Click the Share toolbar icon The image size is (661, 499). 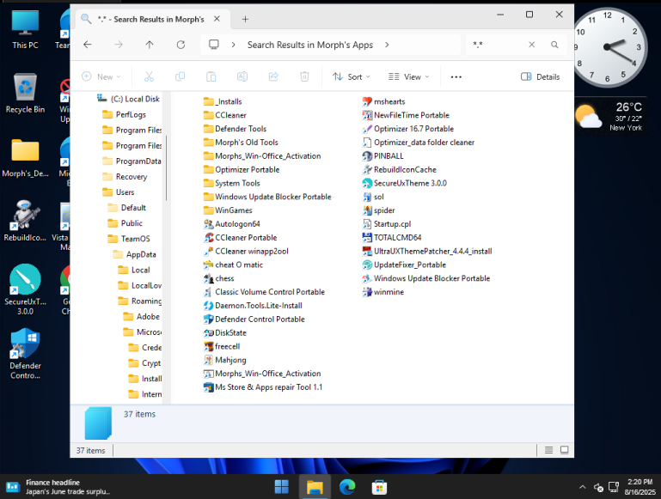(273, 76)
